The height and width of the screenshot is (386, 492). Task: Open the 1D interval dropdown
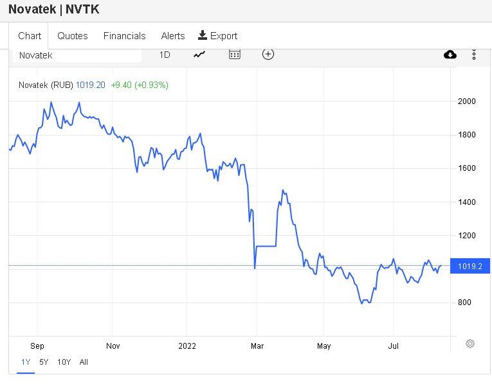tap(165, 55)
